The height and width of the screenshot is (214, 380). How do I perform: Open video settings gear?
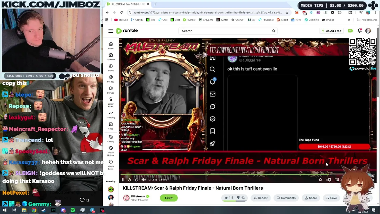(x=320, y=180)
